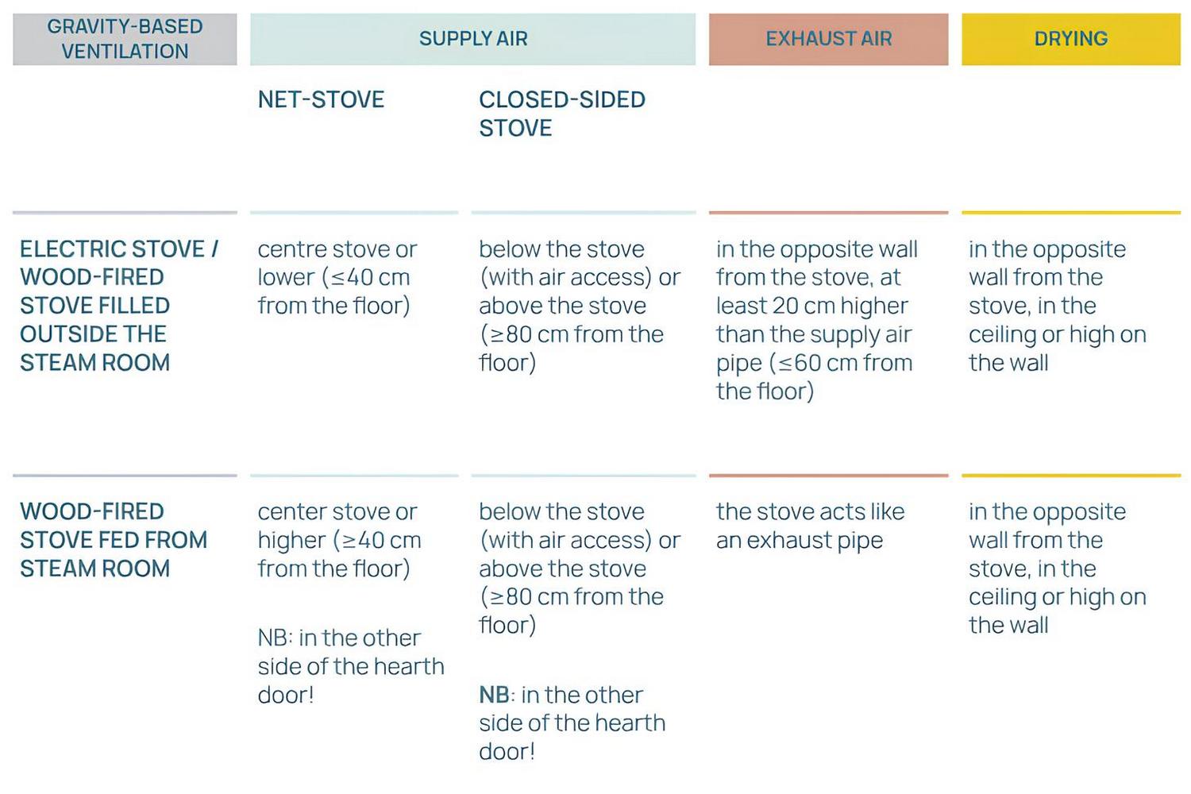Click the Net-Stove column label

point(321,100)
